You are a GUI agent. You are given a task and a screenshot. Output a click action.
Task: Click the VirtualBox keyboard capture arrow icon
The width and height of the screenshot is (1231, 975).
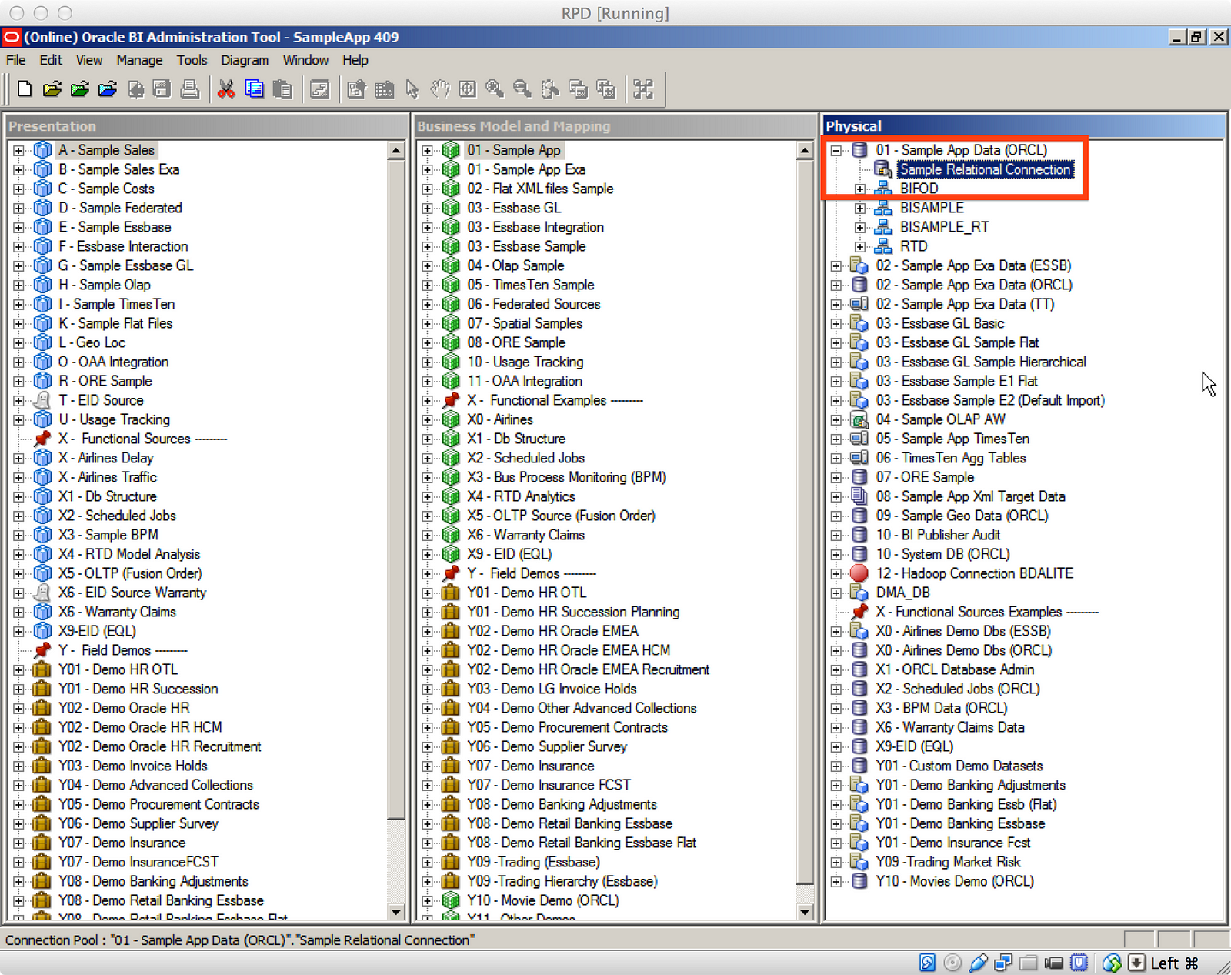[1136, 963]
